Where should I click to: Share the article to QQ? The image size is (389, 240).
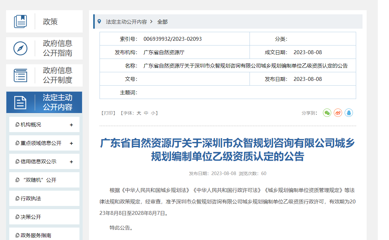coord(348,113)
